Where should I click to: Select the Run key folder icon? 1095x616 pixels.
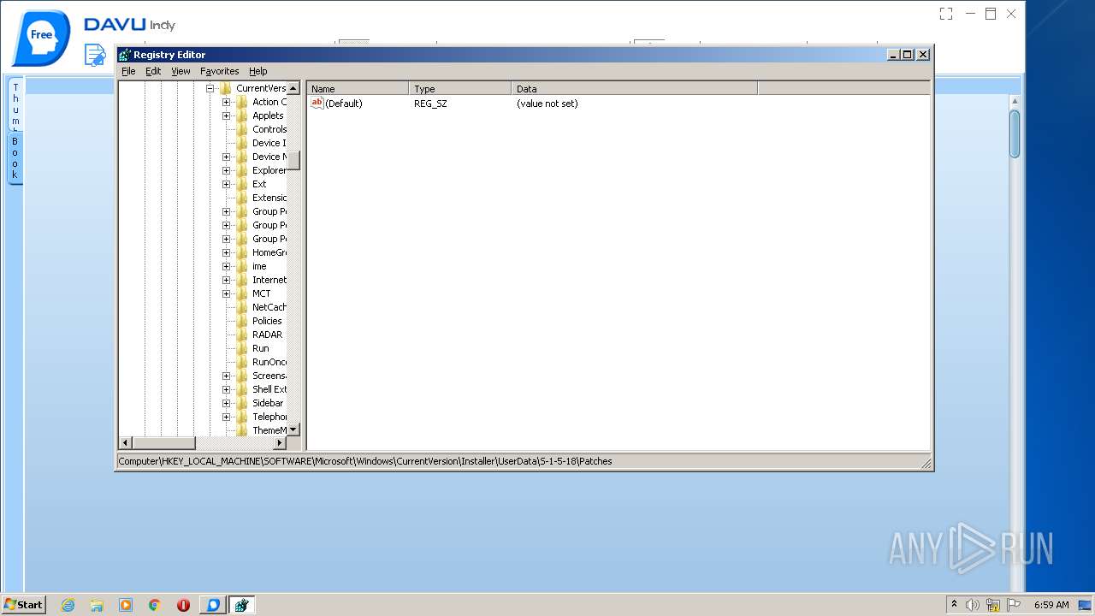[242, 348]
